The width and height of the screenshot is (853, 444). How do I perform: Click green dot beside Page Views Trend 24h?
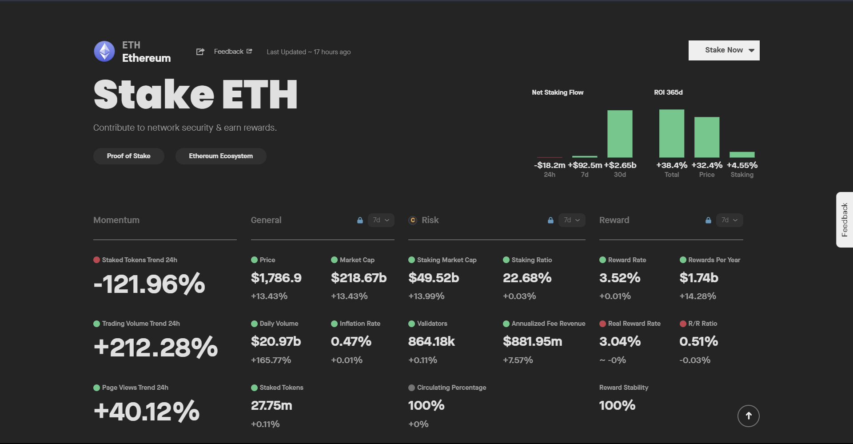click(x=96, y=388)
